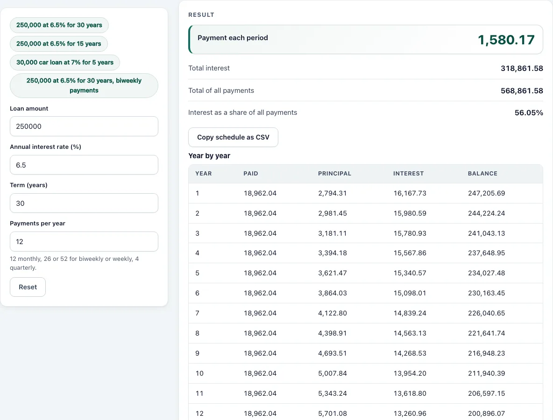The height and width of the screenshot is (420, 553).
Task: Click year 4 principal 3,394.18
Action: (x=333, y=253)
